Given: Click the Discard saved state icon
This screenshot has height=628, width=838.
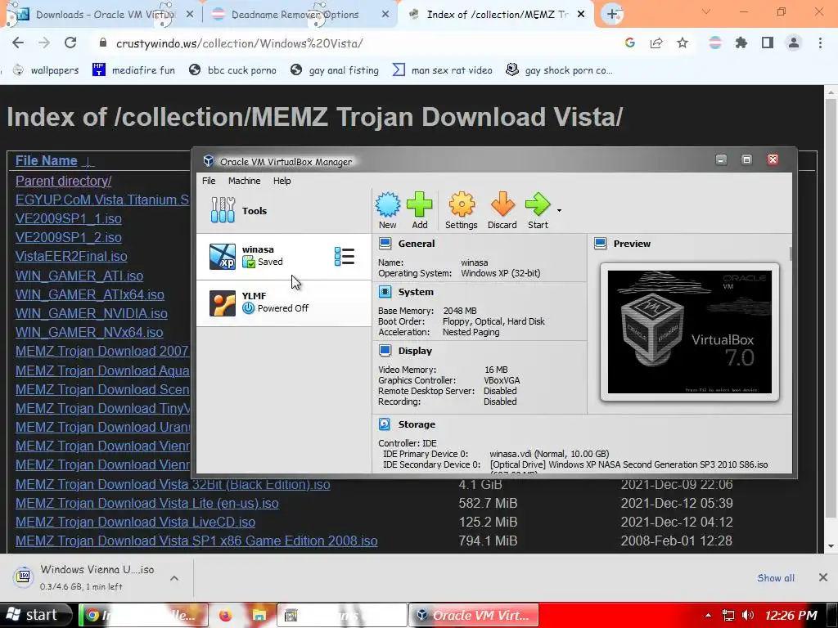Looking at the screenshot, I should (x=502, y=210).
